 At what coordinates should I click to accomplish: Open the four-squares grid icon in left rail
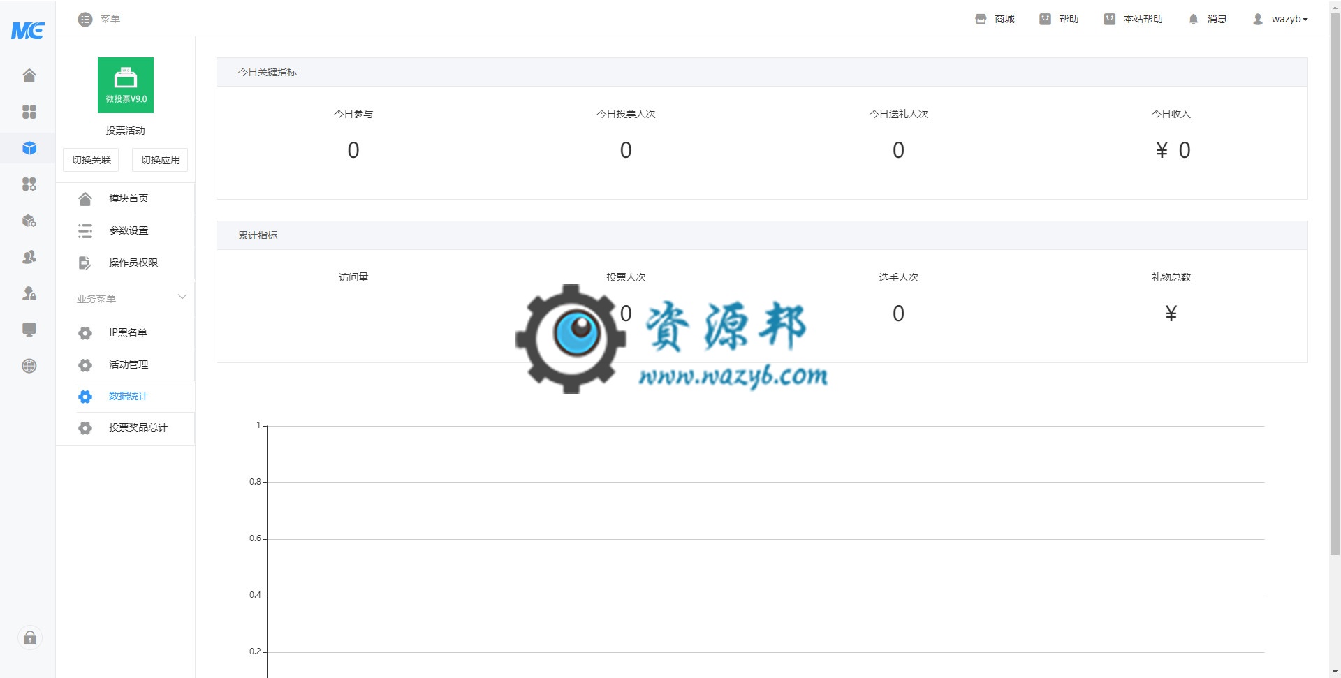(x=29, y=112)
